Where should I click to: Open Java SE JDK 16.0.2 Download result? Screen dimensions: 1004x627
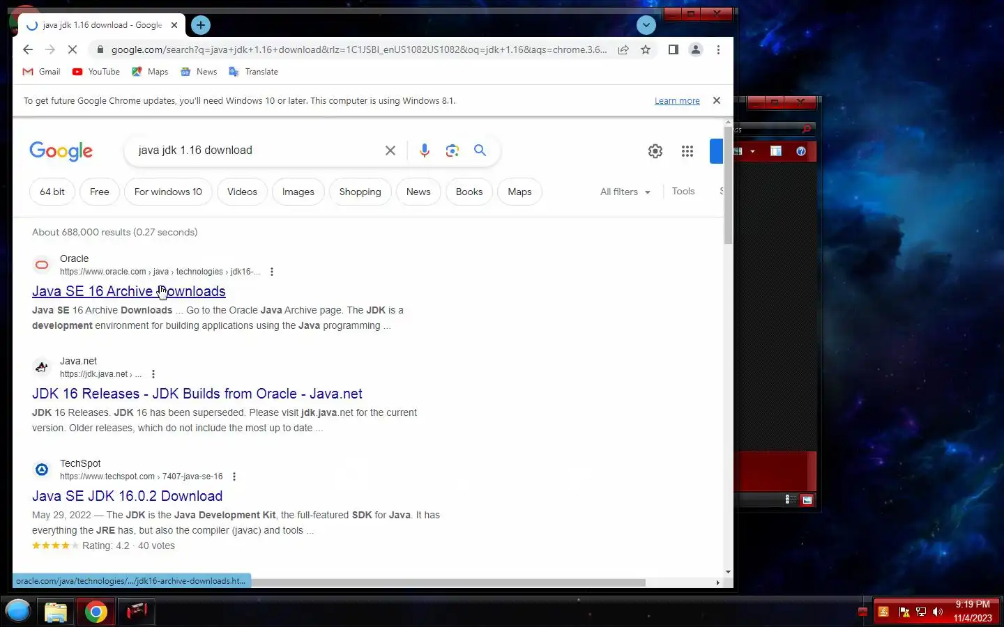pyautogui.click(x=128, y=496)
